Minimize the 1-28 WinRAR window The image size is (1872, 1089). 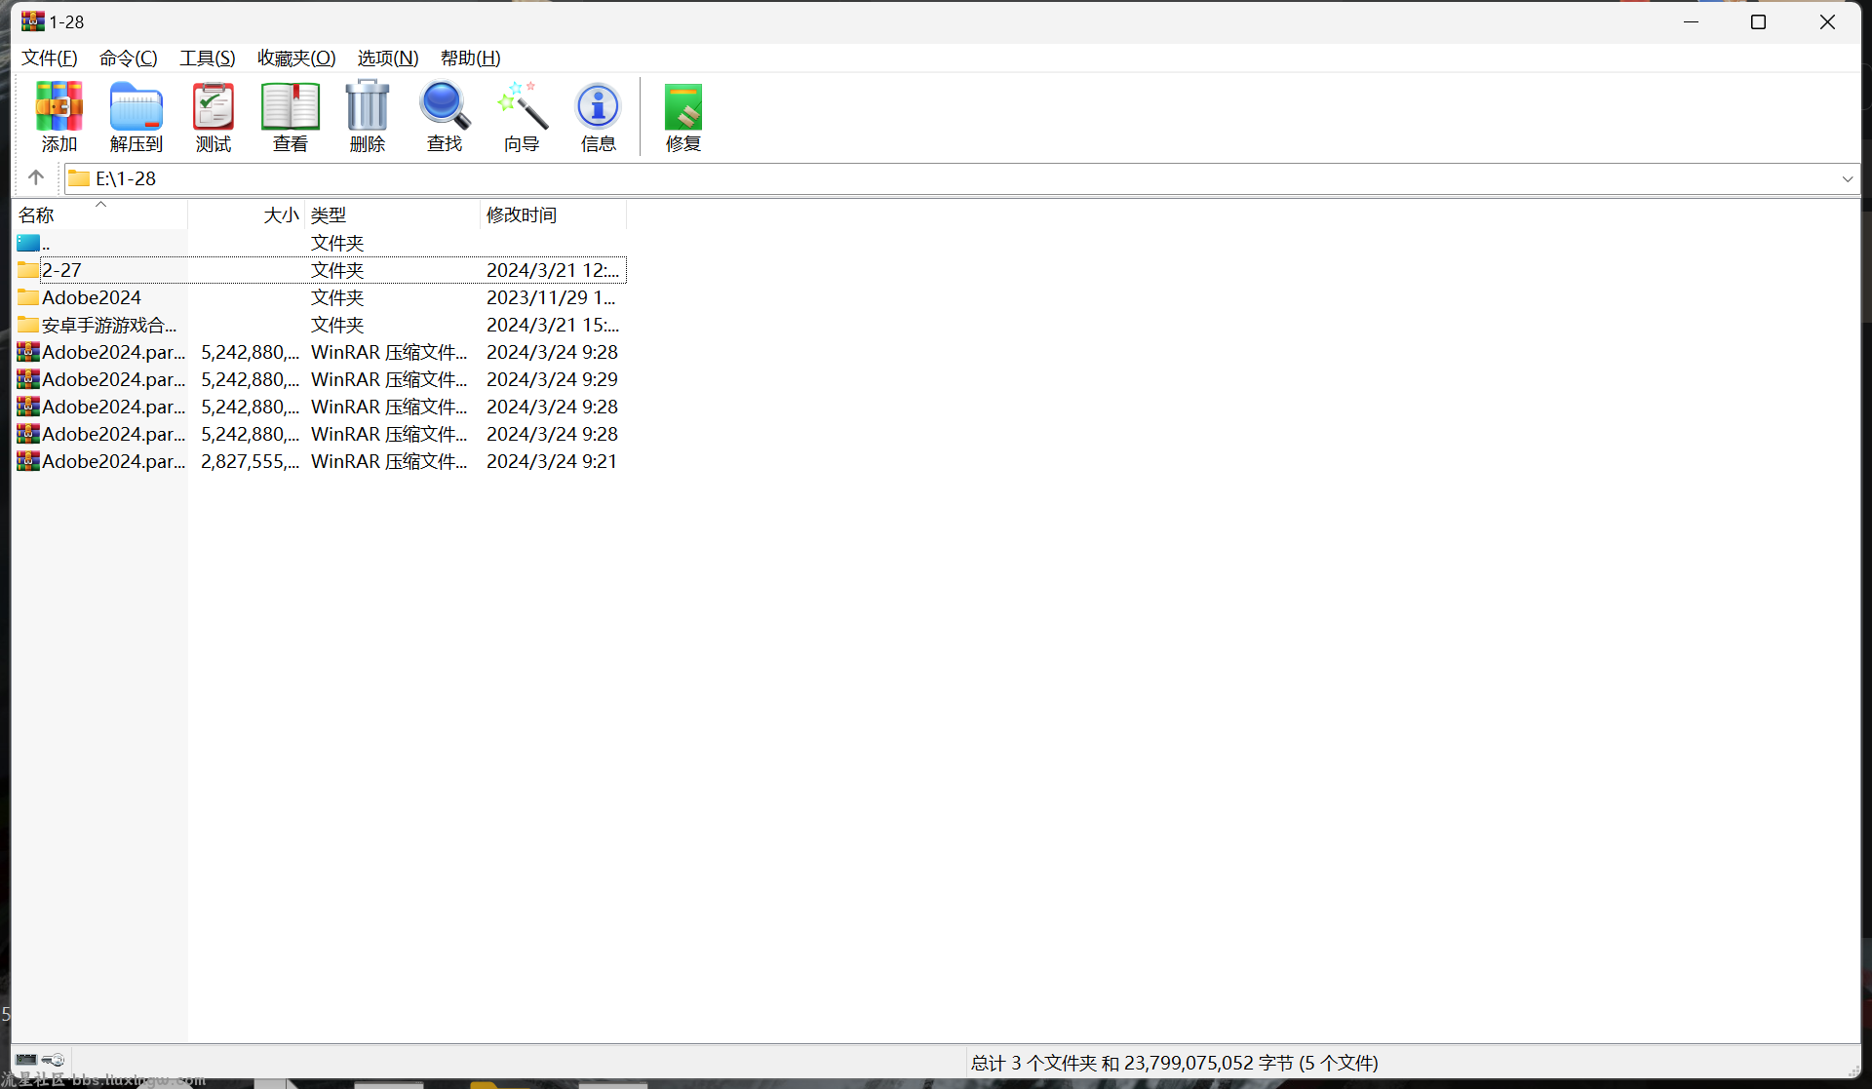(1692, 21)
